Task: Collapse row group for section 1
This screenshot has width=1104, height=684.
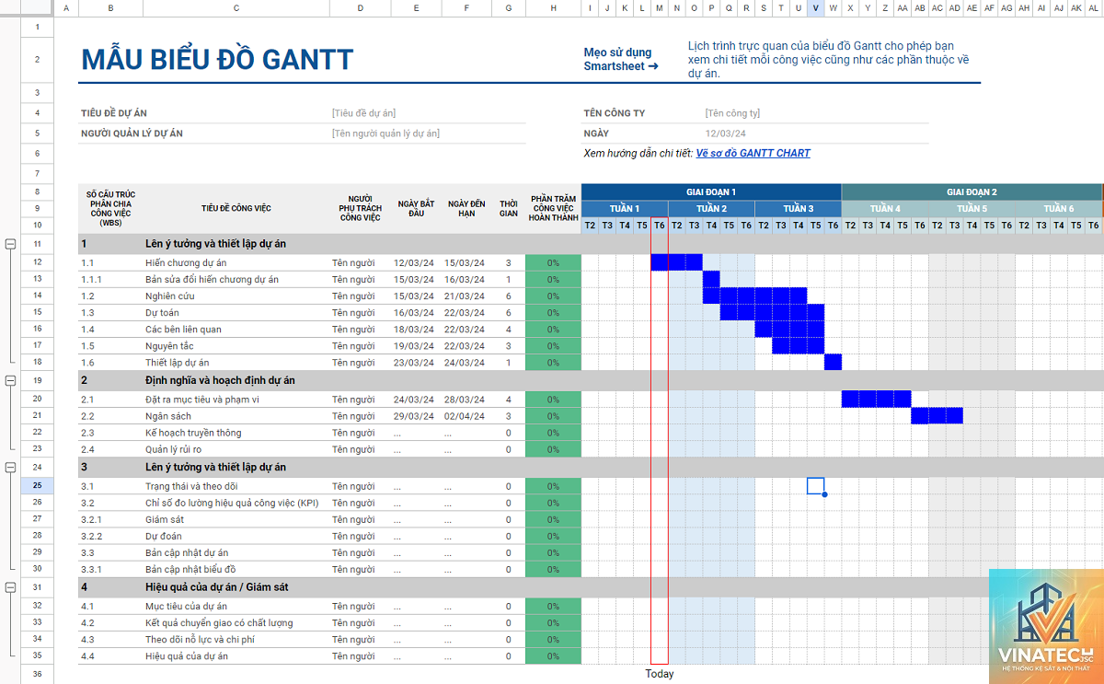Action: coord(10,244)
